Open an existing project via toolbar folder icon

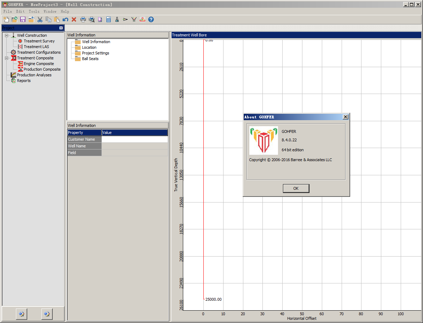point(14,19)
